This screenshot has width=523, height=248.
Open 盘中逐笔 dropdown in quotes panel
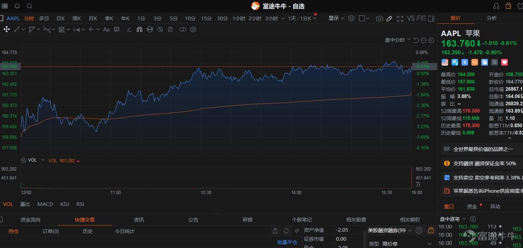464,219
